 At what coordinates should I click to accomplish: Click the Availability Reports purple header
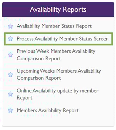58,9
